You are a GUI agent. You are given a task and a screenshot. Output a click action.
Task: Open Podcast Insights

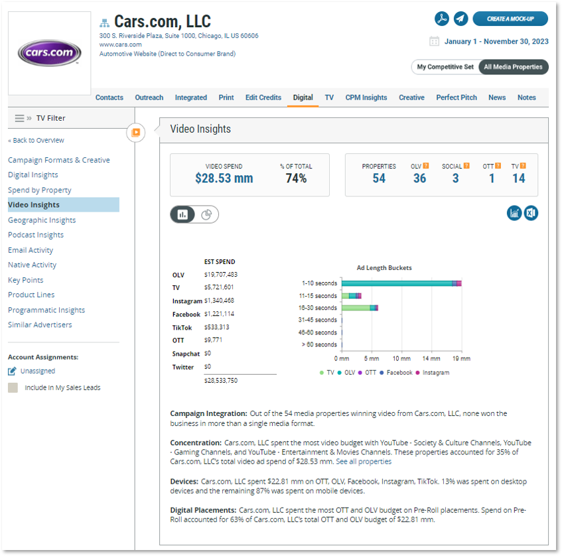pyautogui.click(x=35, y=235)
